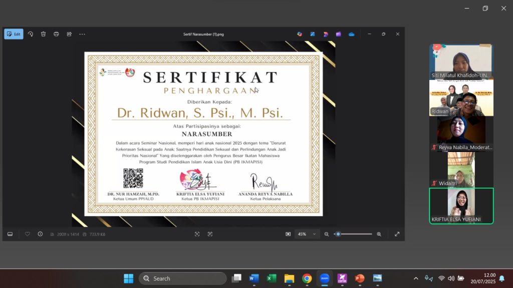Viewport: 513px width, 288px height.
Task: Toggle the filmstrip view
Action: point(10,234)
